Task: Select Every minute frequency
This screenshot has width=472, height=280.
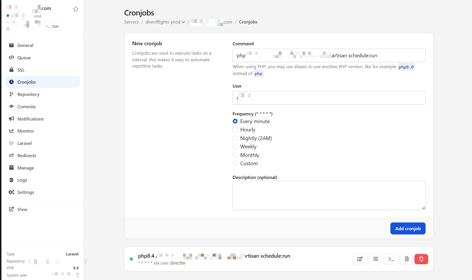Action: pyautogui.click(x=235, y=121)
